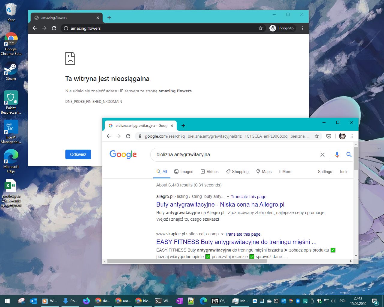This screenshot has height=307, width=384.
Task: Open the incognito window's three-dot menu
Action: 302,28
